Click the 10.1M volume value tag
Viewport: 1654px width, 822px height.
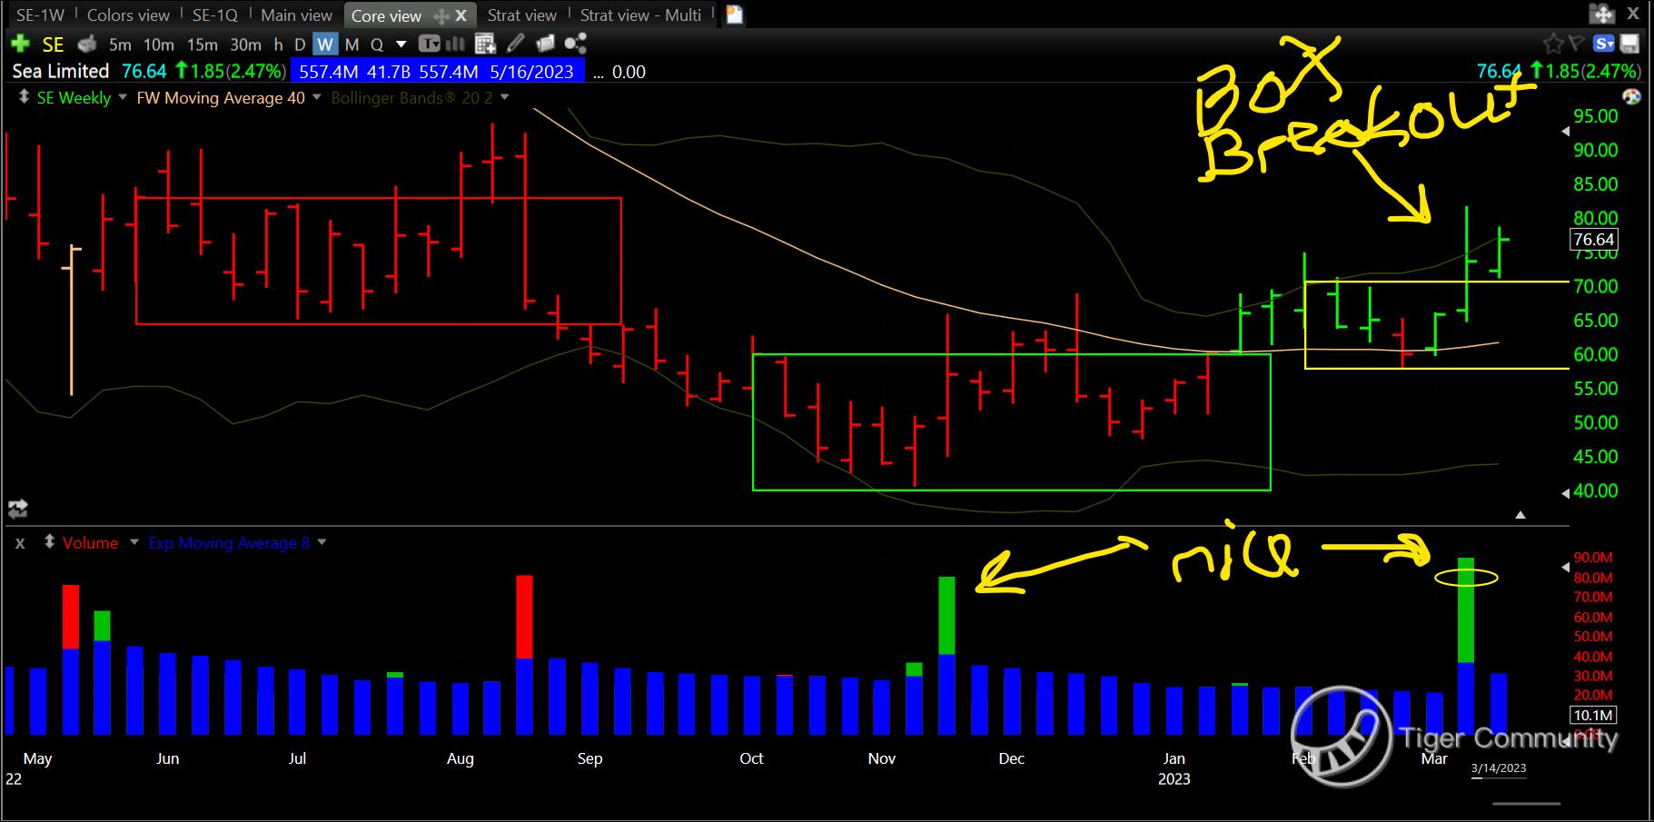pos(1593,716)
